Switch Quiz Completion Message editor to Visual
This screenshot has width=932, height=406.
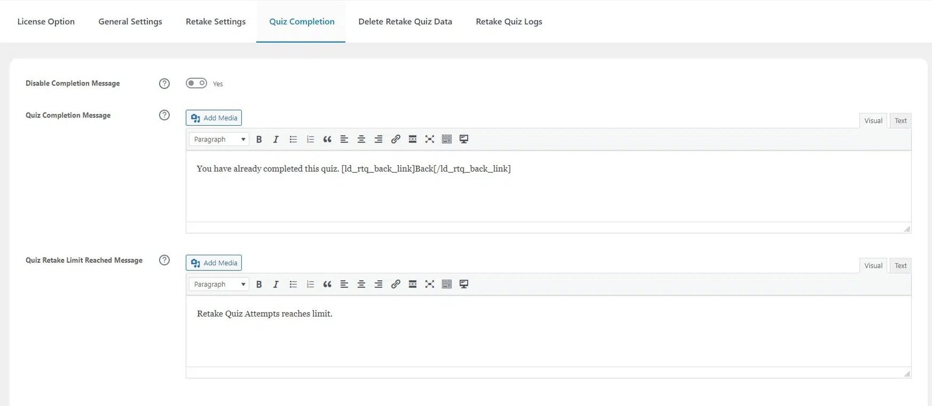pos(873,120)
